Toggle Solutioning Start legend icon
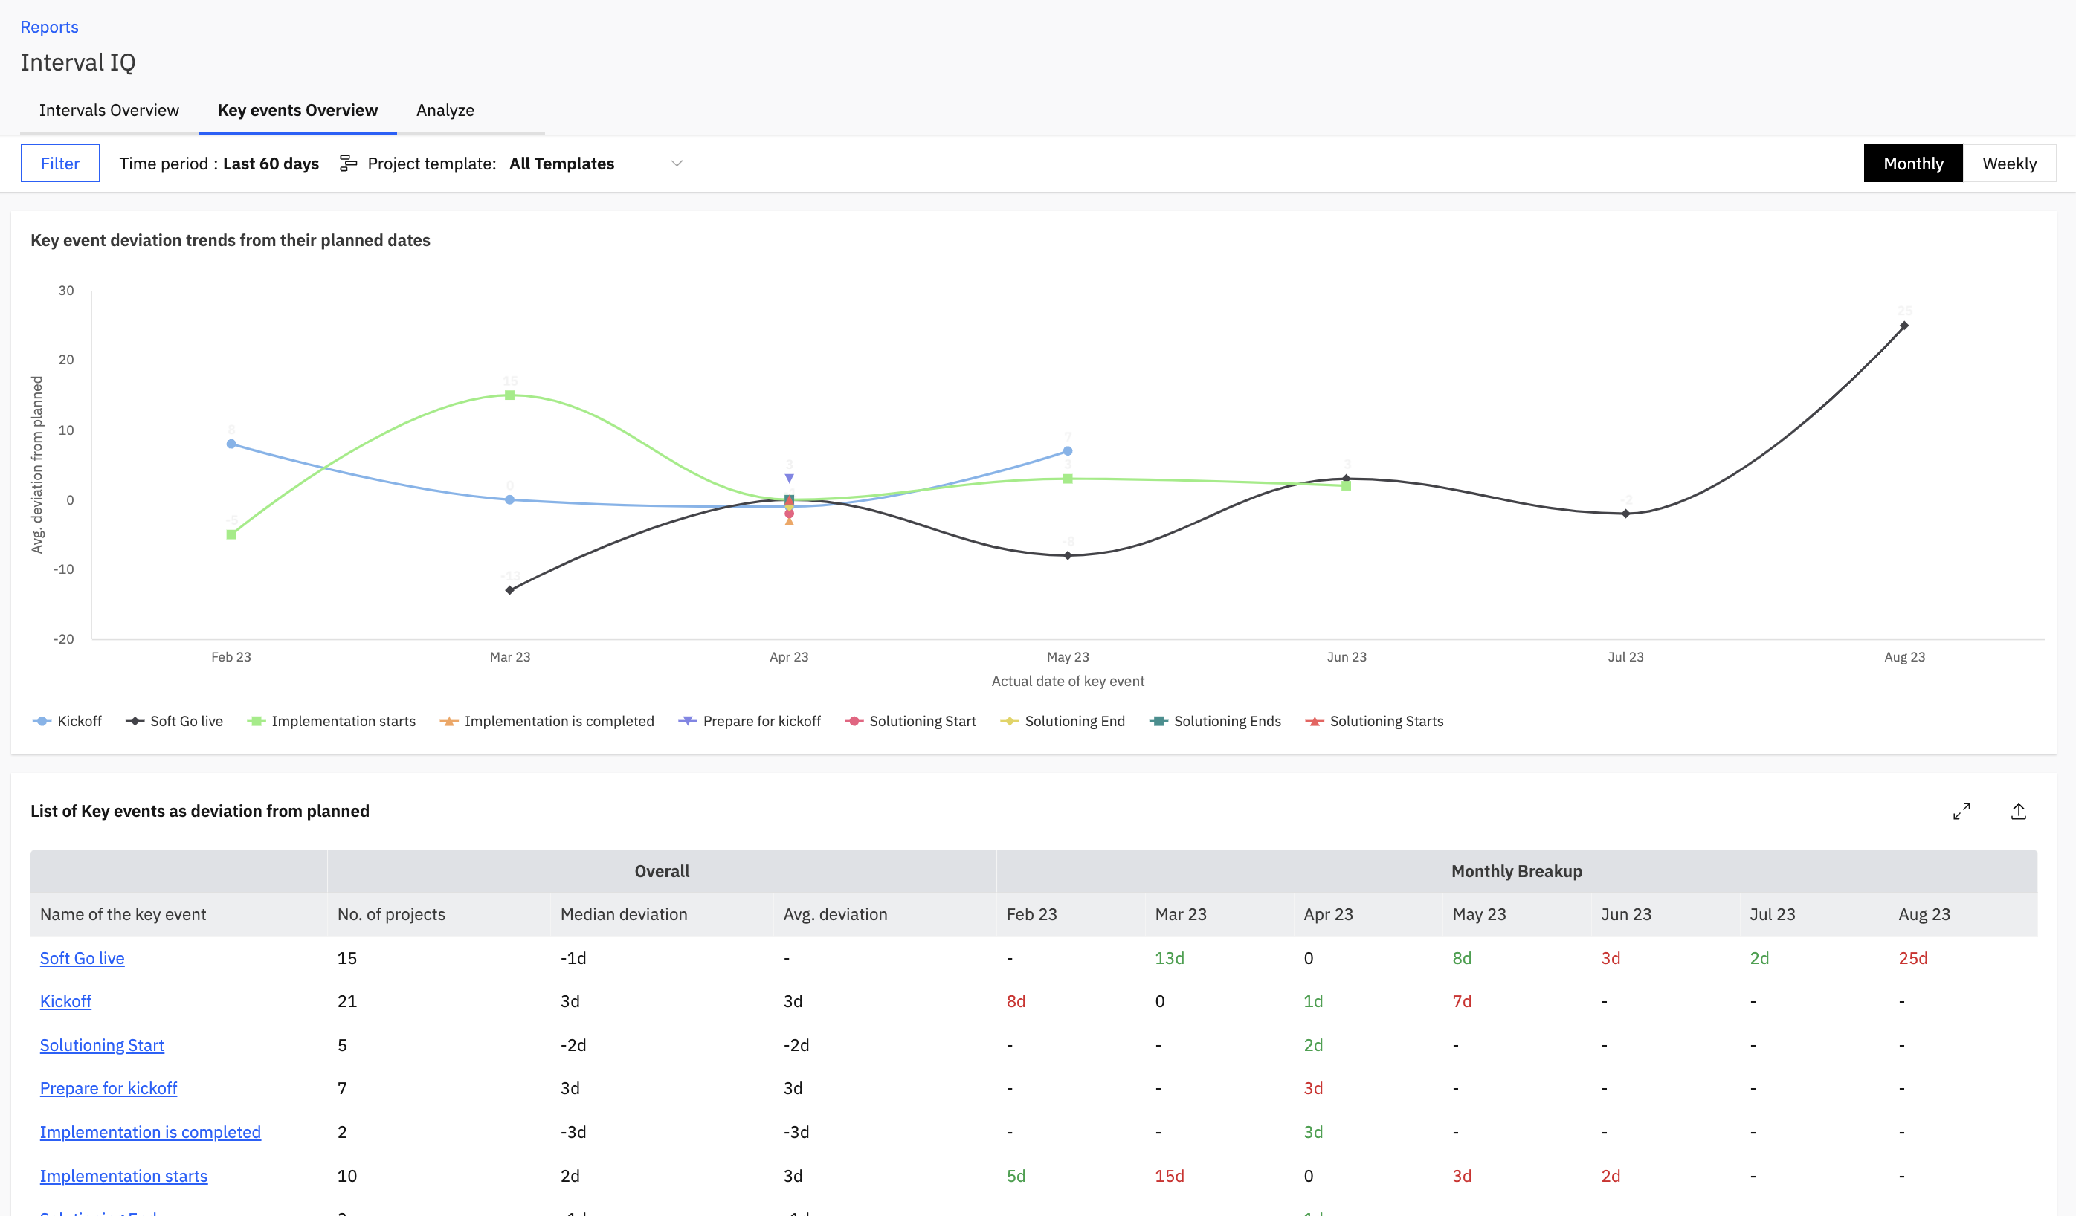The image size is (2076, 1216). coord(854,721)
